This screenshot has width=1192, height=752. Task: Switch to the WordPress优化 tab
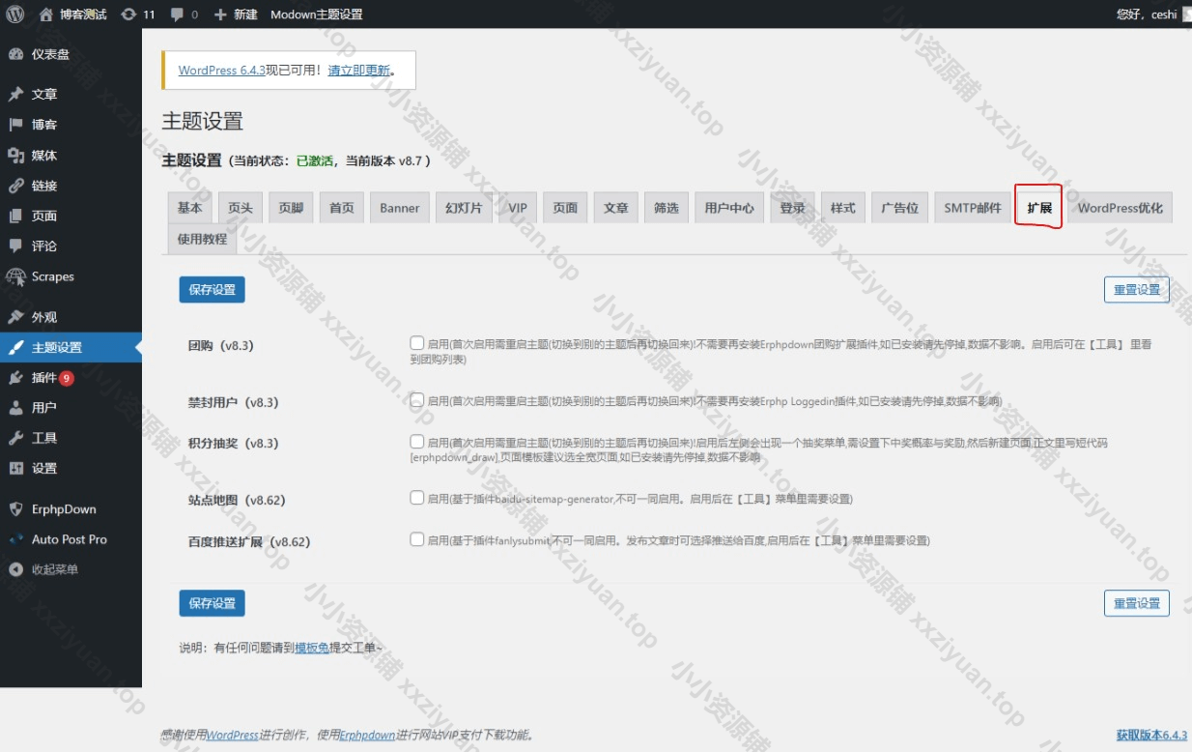(1120, 209)
